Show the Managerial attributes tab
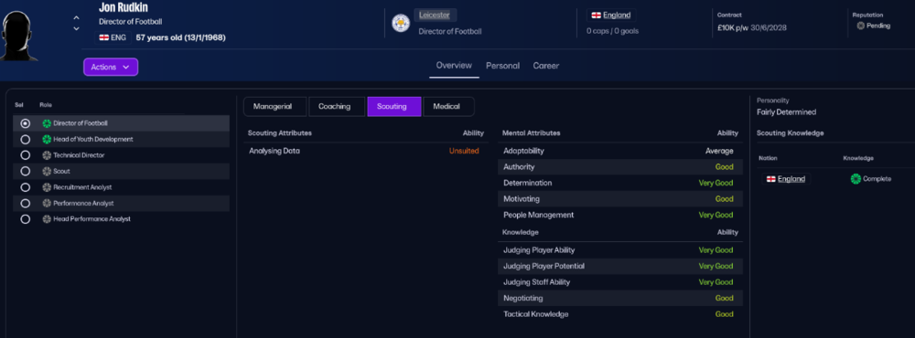 pyautogui.click(x=275, y=107)
